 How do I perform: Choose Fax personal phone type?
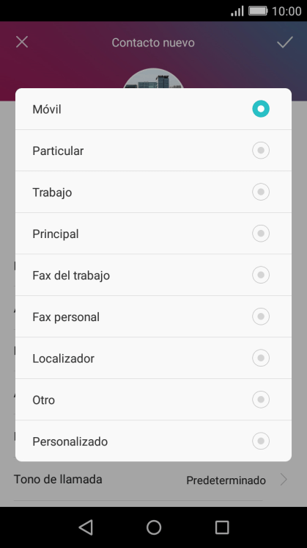(153, 317)
